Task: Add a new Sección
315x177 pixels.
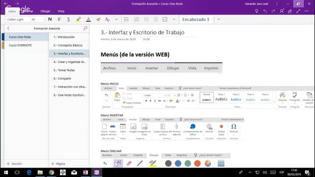Action: [x=14, y=164]
